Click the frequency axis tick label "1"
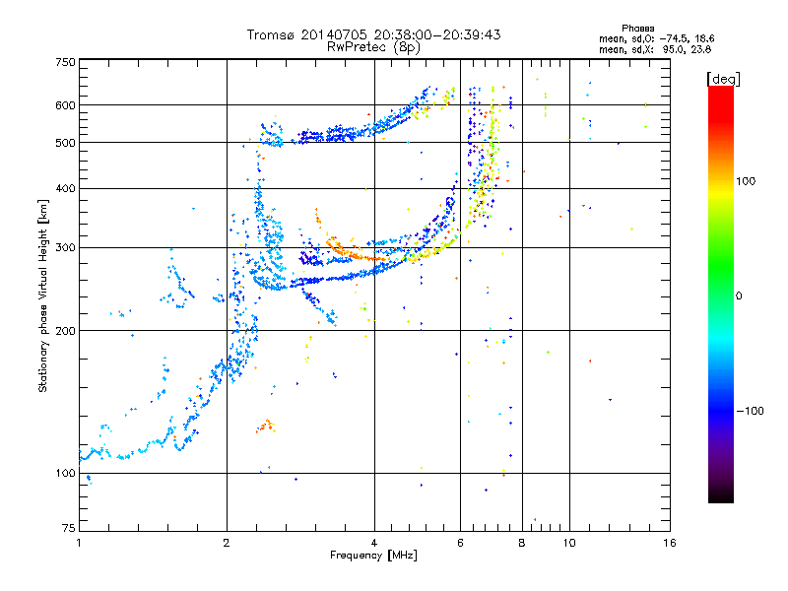The height and width of the screenshot is (591, 788). point(79,543)
